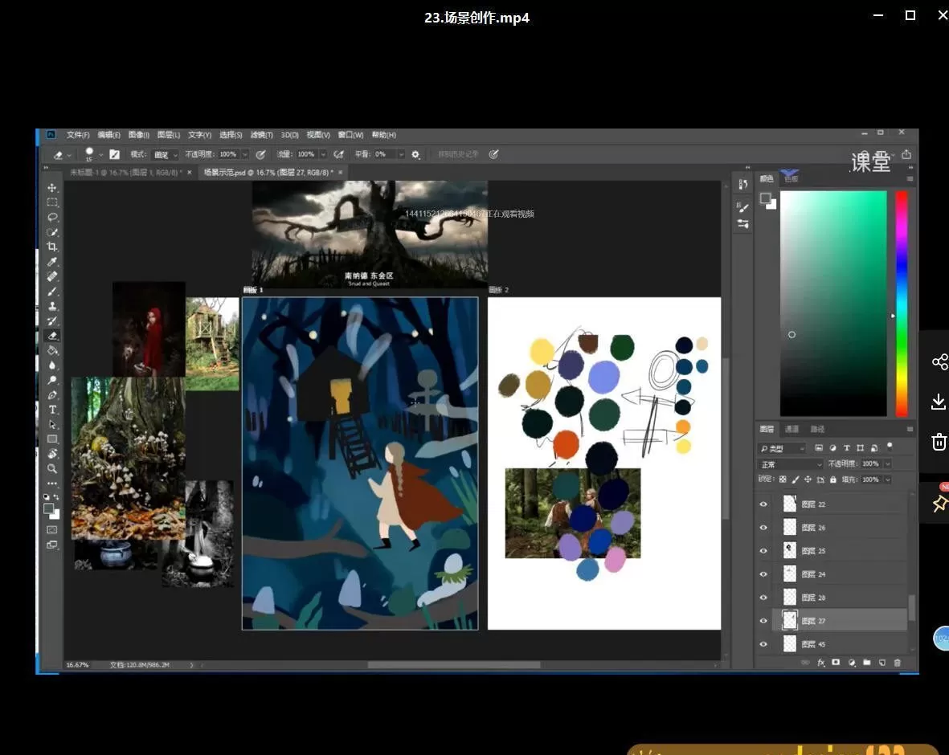Pick the Eyedropper tool
The image size is (949, 755).
[52, 262]
